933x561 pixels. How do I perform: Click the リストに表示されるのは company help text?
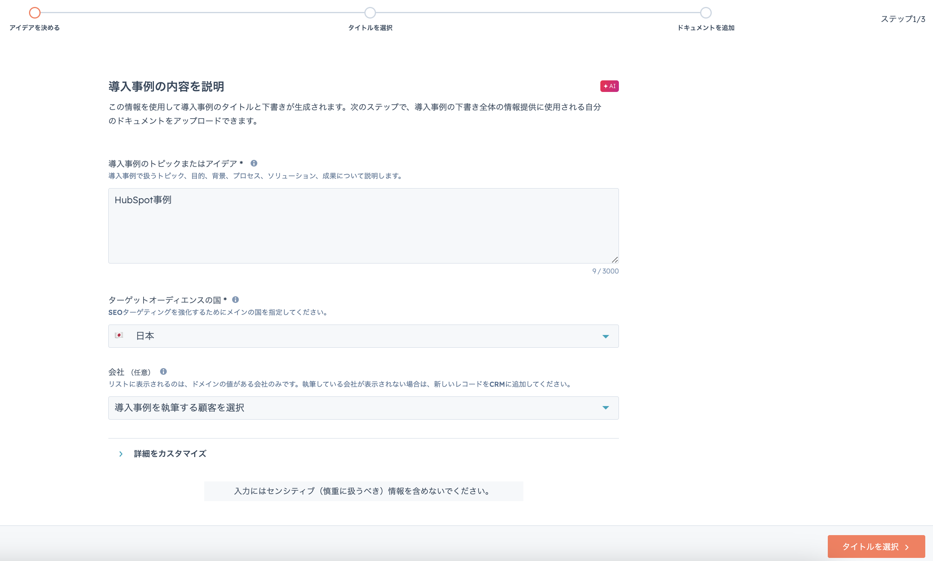[340, 384]
